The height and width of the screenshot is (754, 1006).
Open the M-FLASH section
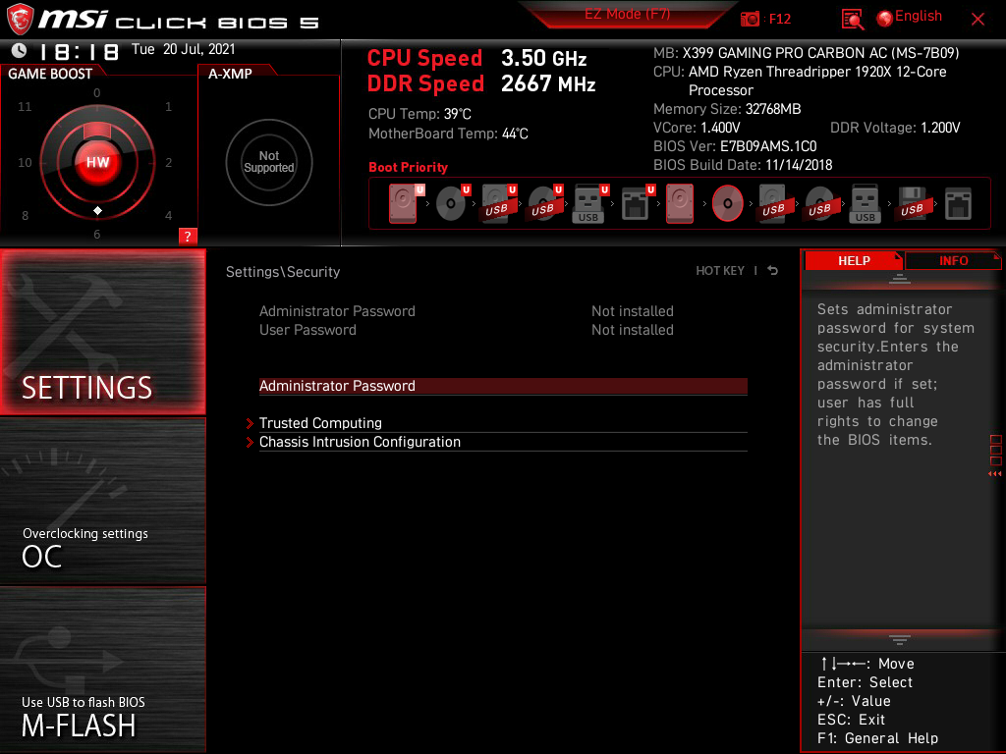[x=102, y=670]
